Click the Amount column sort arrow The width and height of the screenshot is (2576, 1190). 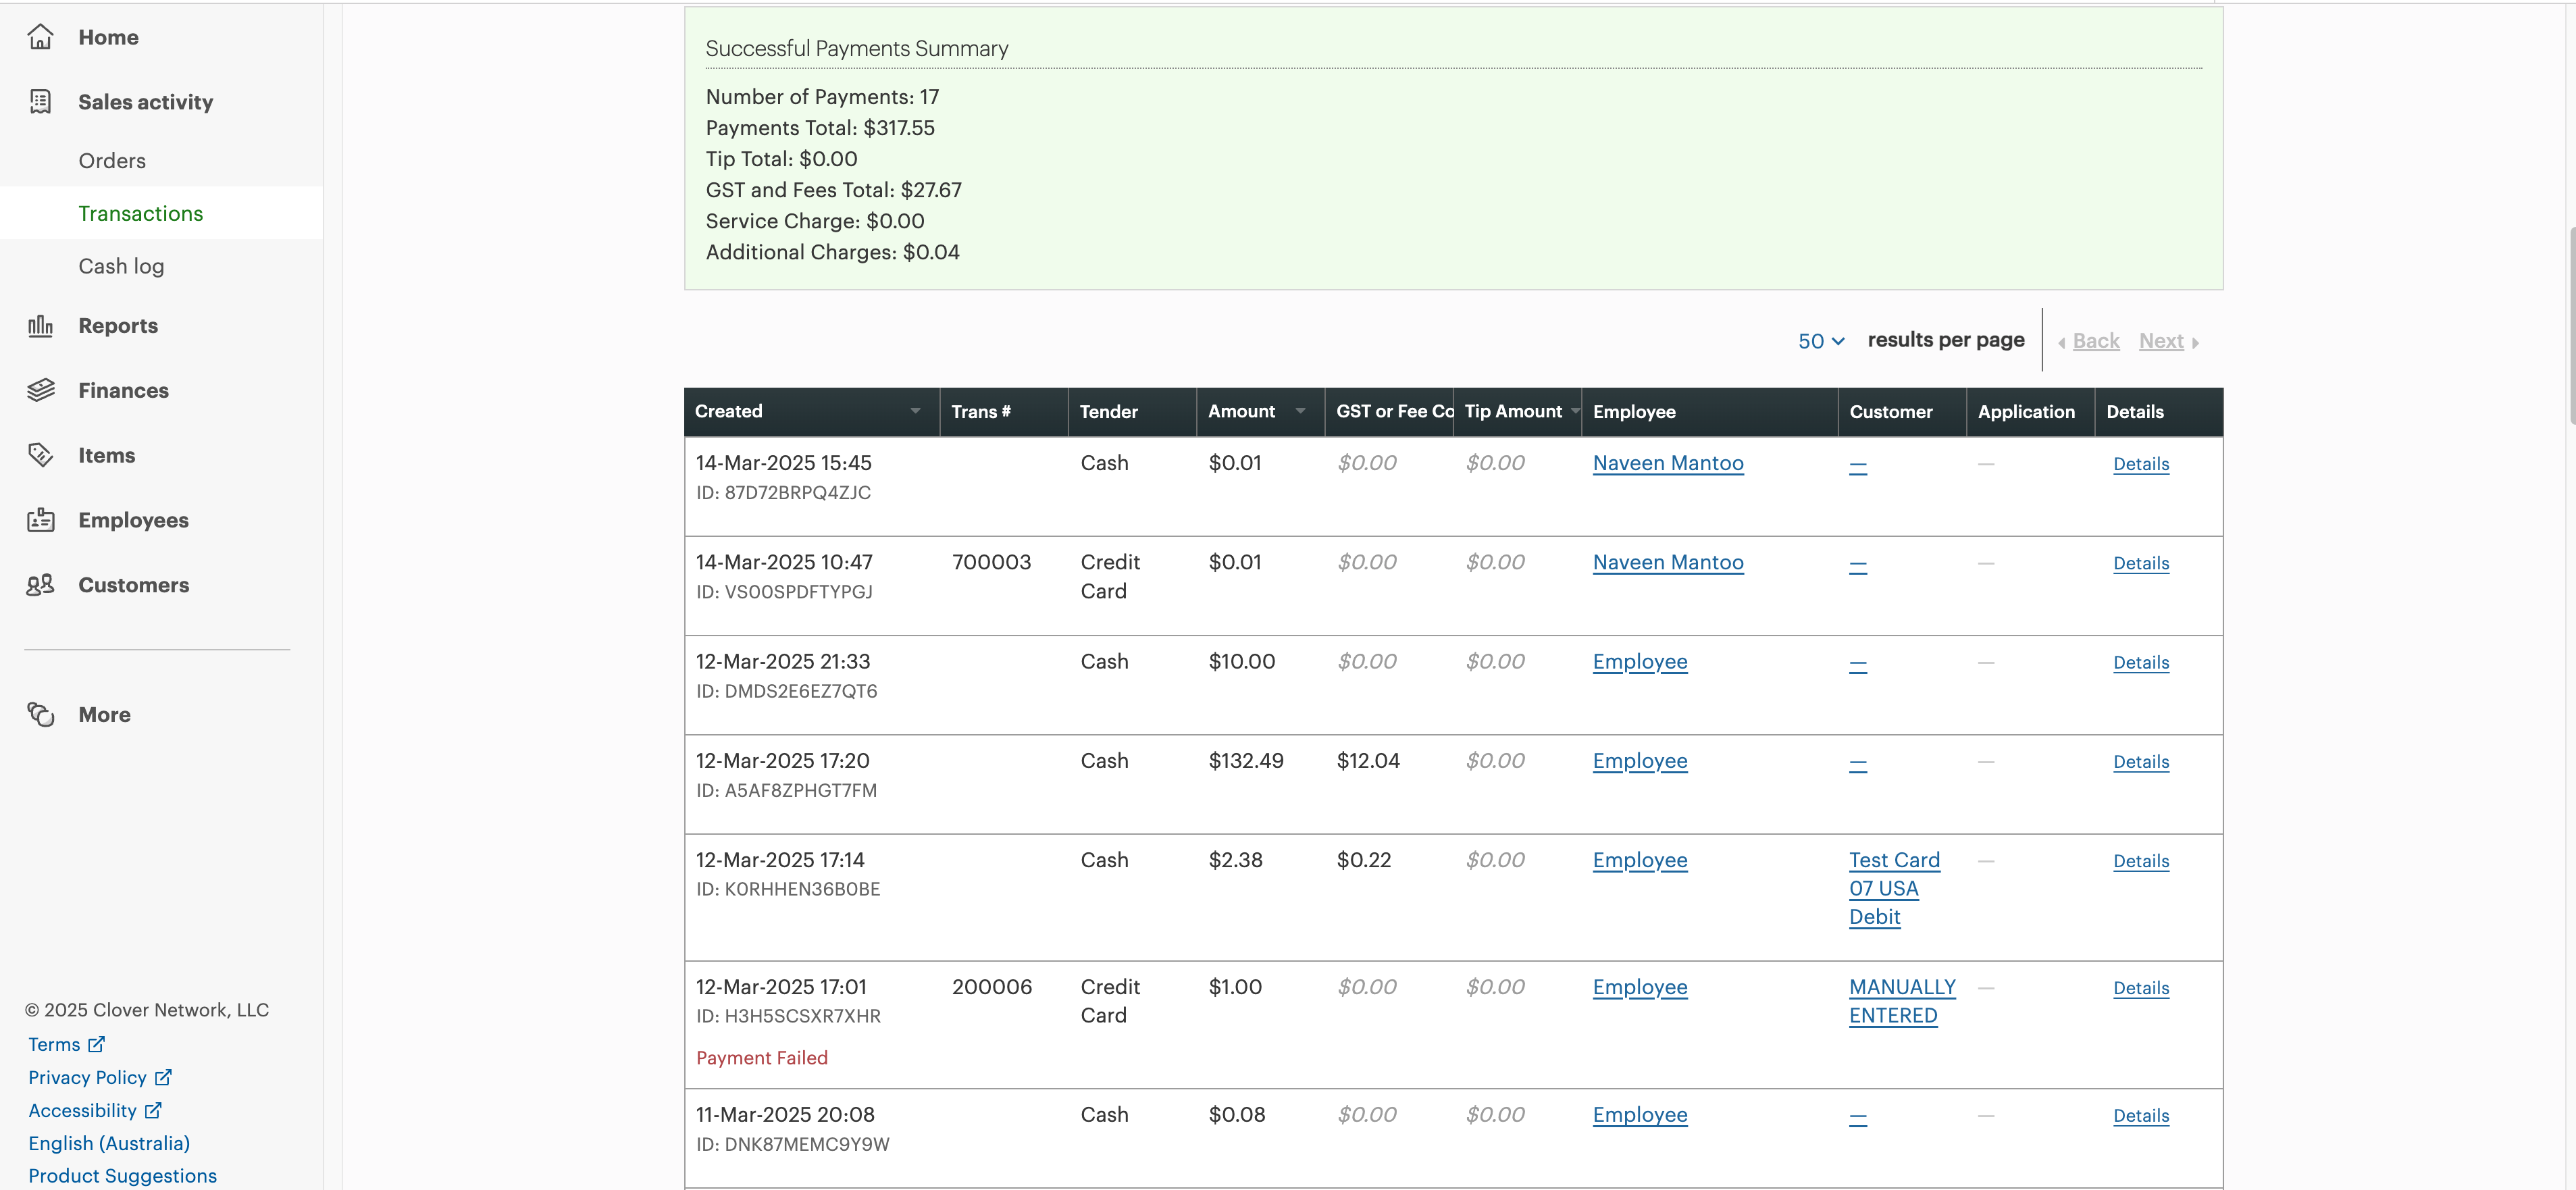1300,411
